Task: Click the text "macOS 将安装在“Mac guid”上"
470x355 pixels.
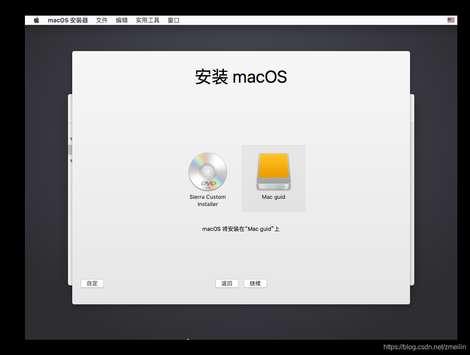Action: pyautogui.click(x=241, y=229)
